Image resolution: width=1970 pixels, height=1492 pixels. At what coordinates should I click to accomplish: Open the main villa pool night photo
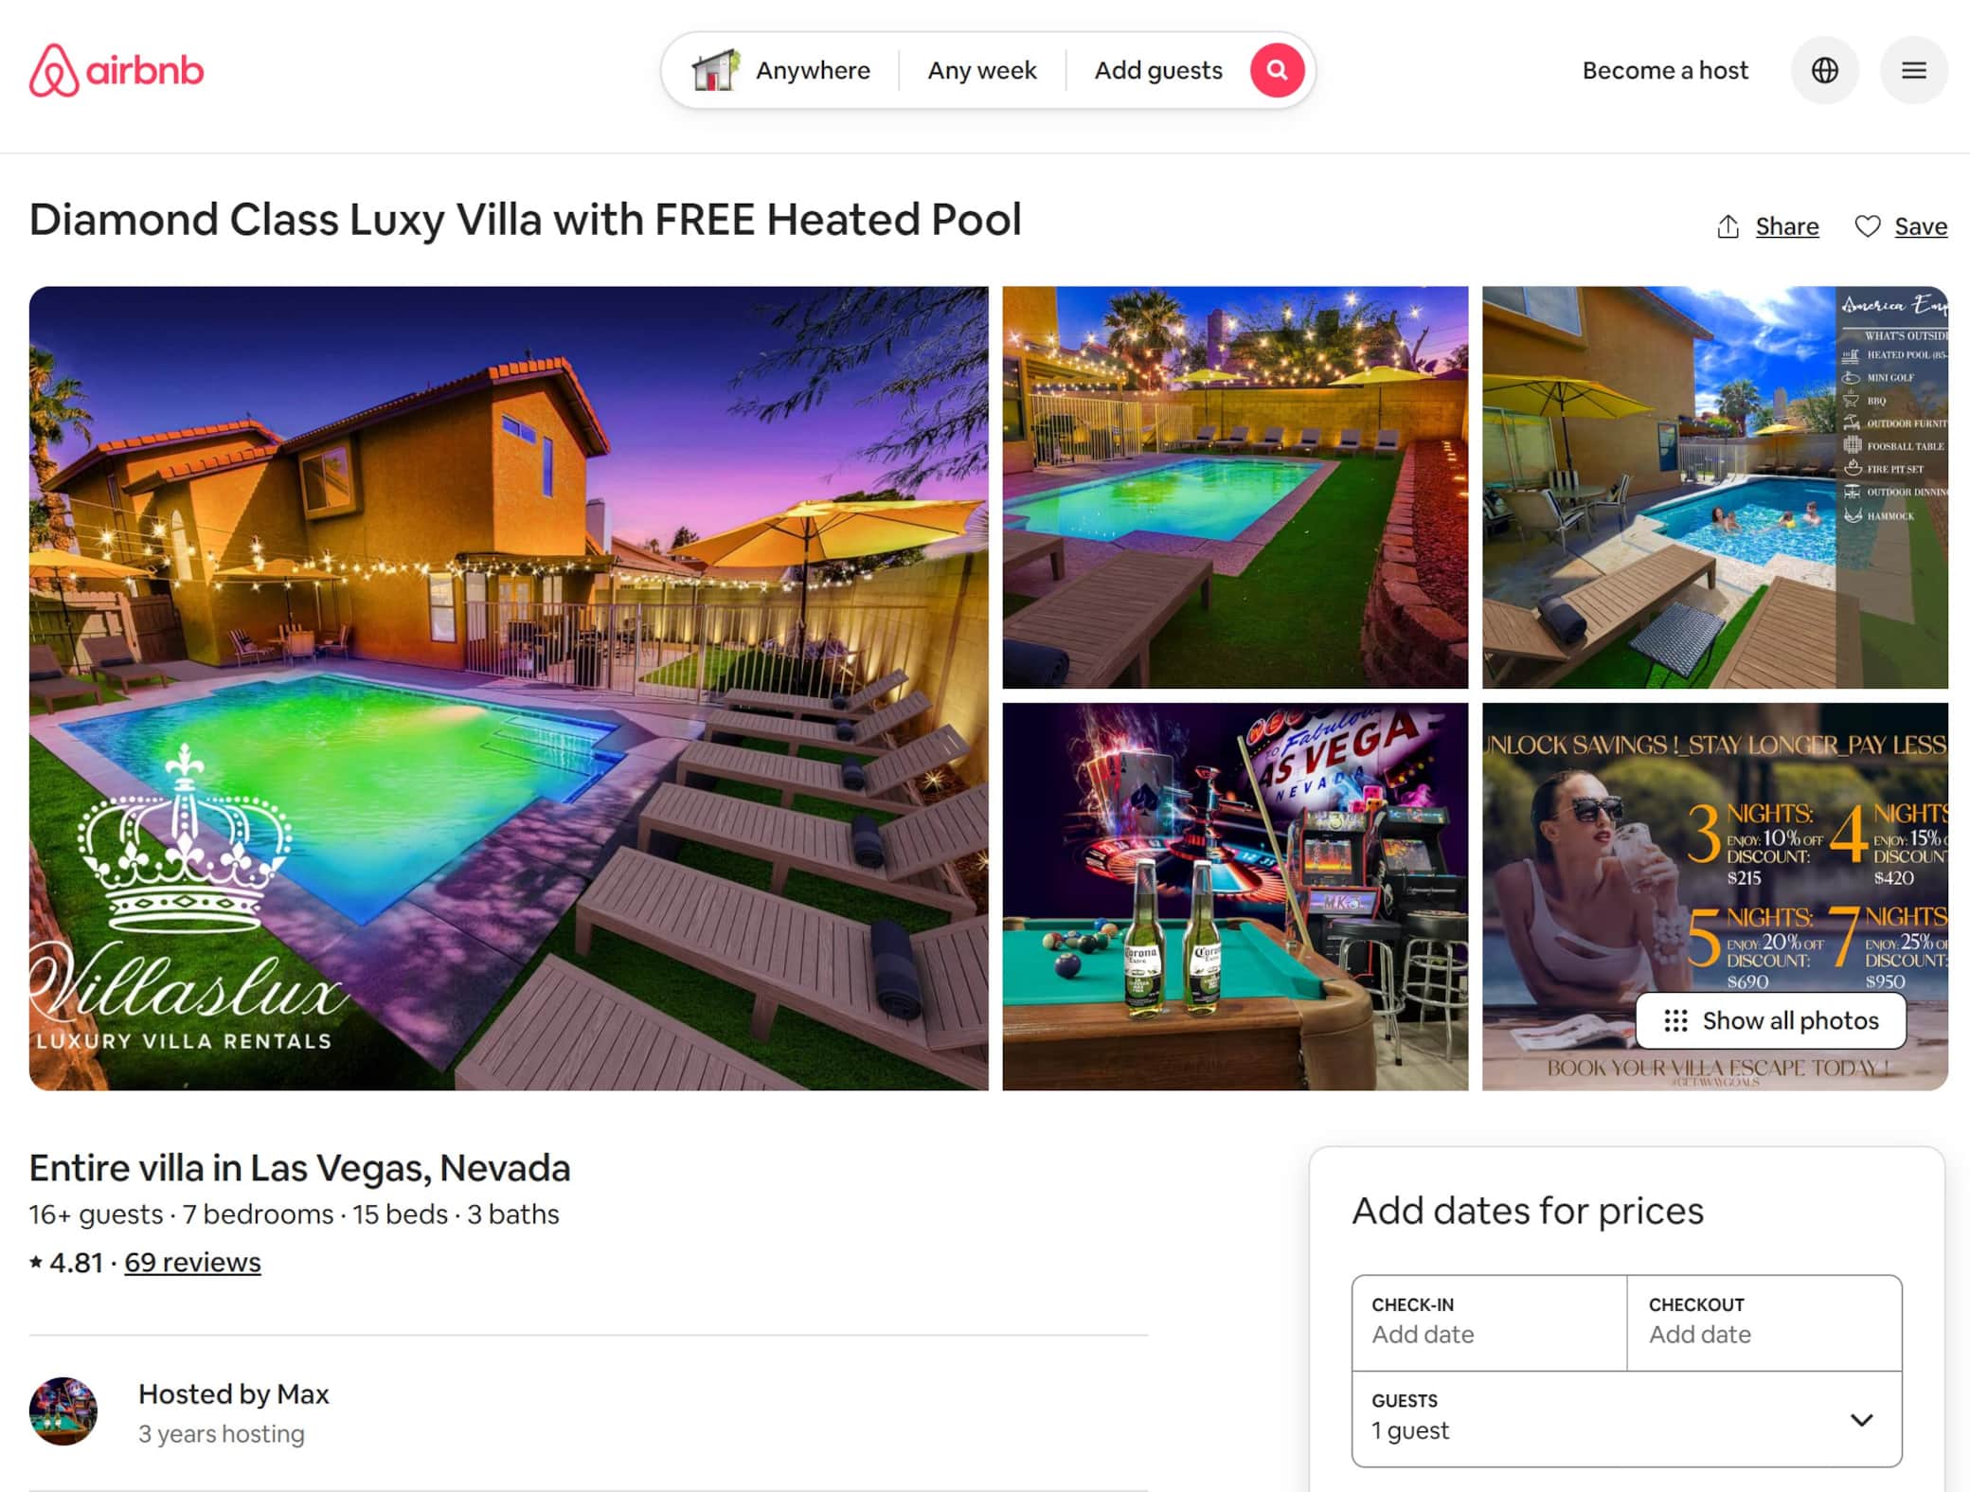pyautogui.click(x=509, y=688)
